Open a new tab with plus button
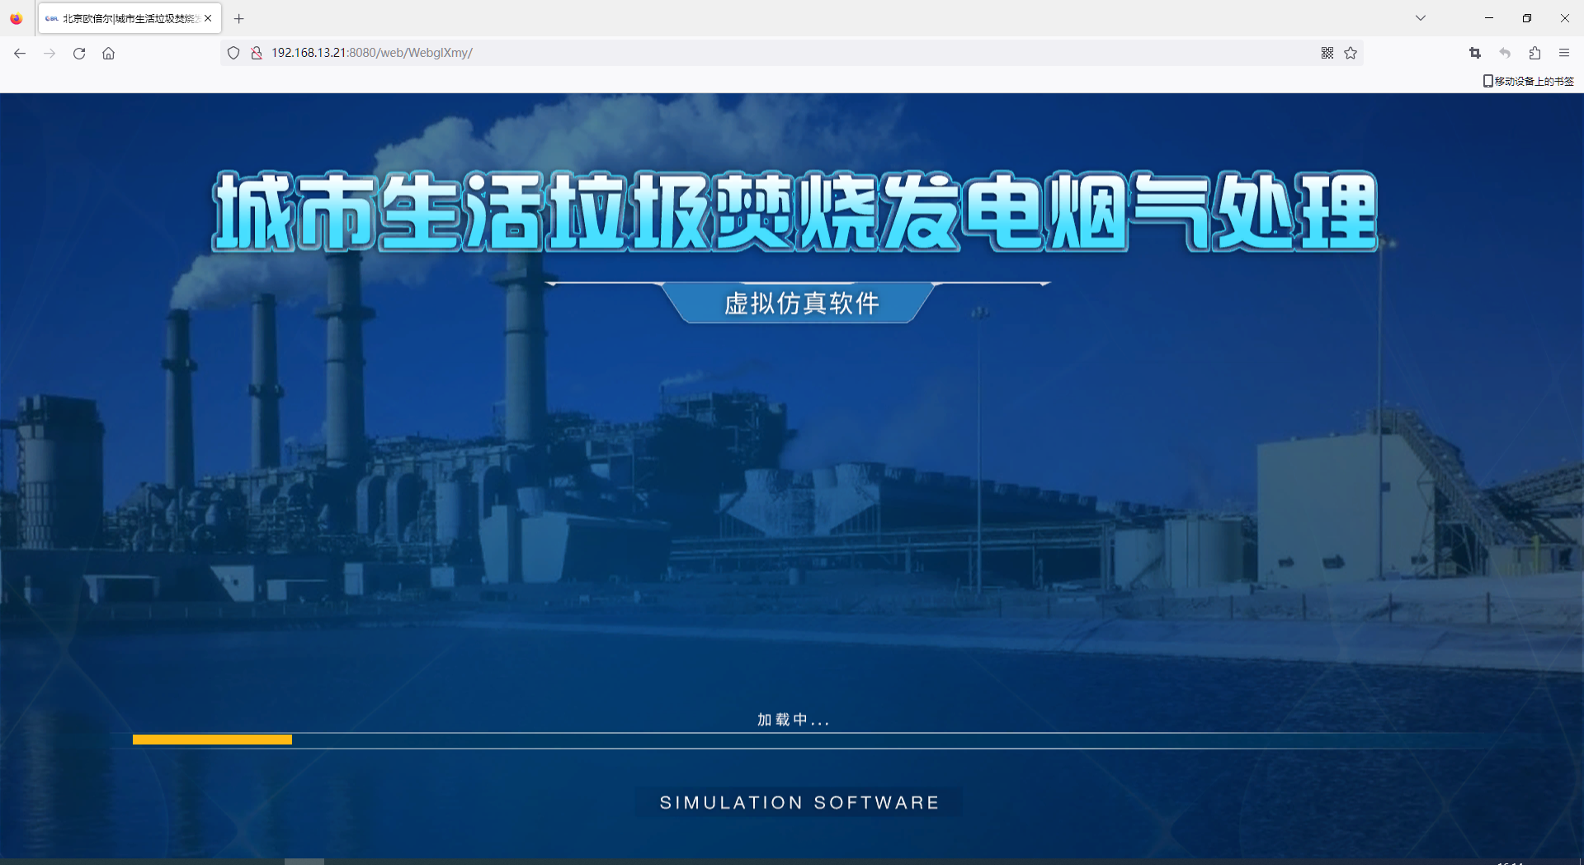The width and height of the screenshot is (1584, 865). pyautogui.click(x=239, y=18)
